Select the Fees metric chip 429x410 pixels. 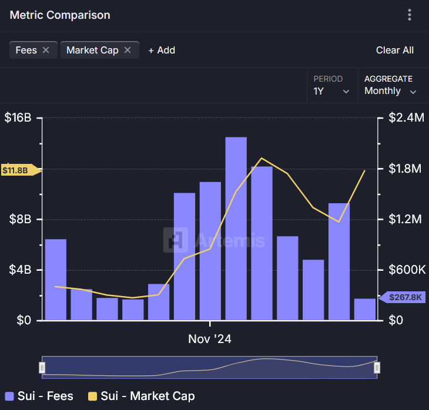33,50
